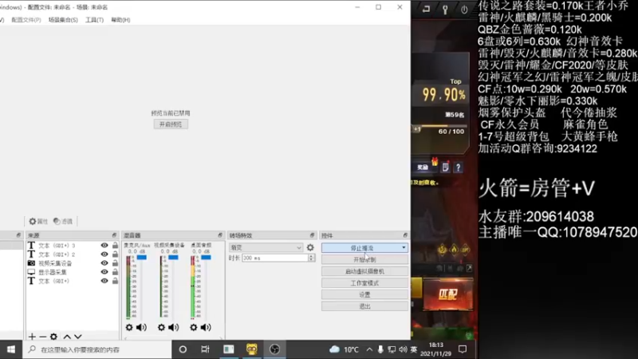This screenshot has height=359, width=638.
Task: Click the help question mark icon in game
Action: (x=458, y=168)
